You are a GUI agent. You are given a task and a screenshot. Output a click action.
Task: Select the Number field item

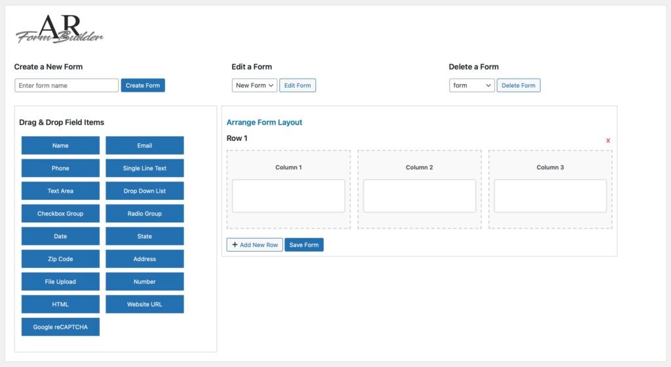145,281
